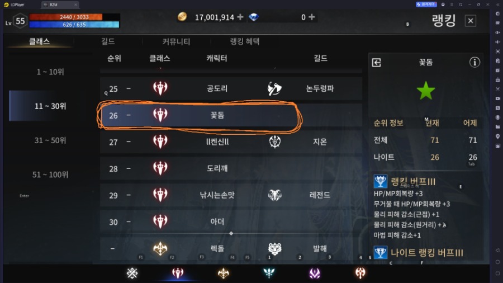503x283 pixels.
Task: Select the teal winged class icon at bottom
Action: pyautogui.click(x=269, y=273)
